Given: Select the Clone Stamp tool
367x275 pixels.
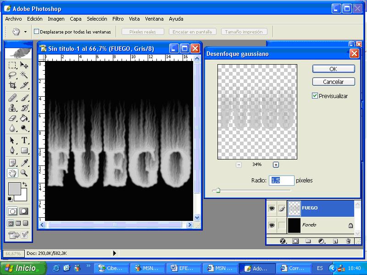Looking at the screenshot, I should [13, 108].
